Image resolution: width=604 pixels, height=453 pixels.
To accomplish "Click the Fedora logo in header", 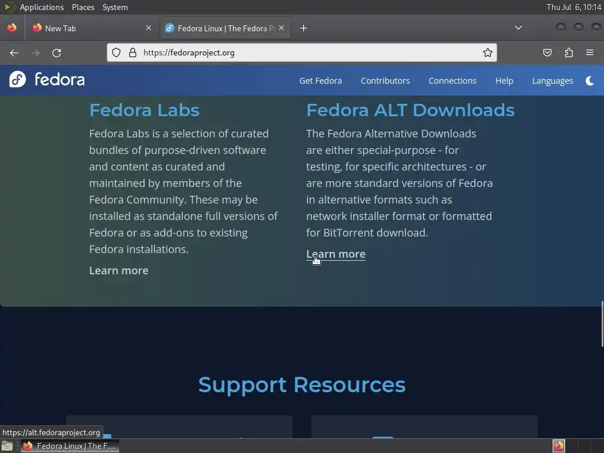I will point(47,80).
